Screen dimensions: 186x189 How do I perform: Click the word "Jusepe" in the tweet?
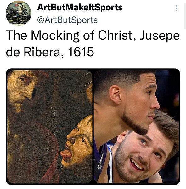click(x=160, y=36)
